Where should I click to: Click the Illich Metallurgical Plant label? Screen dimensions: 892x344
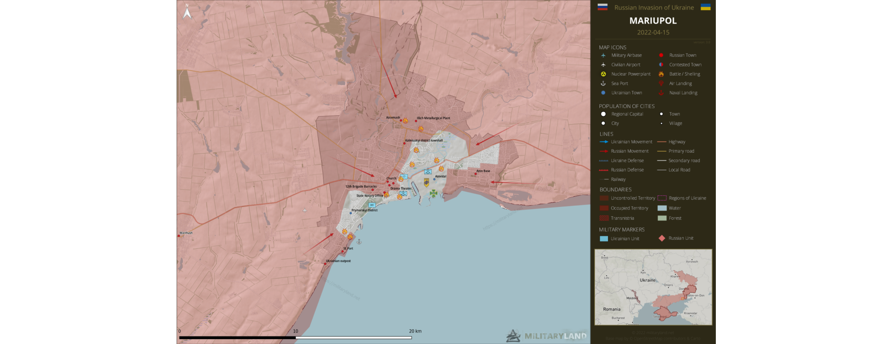tap(433, 118)
